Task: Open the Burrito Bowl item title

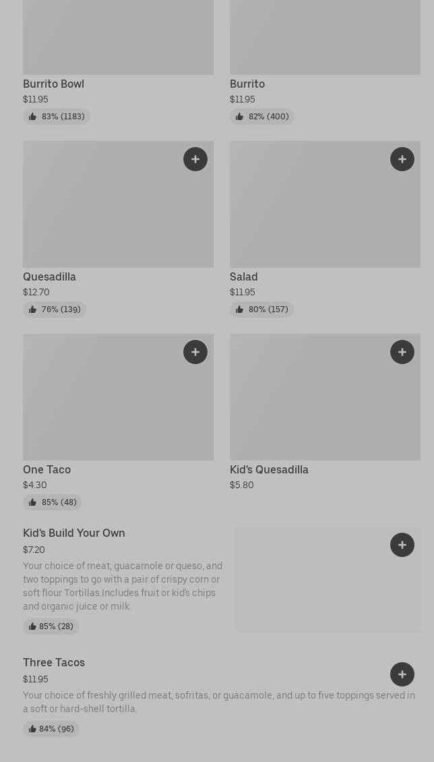Action: (x=53, y=84)
